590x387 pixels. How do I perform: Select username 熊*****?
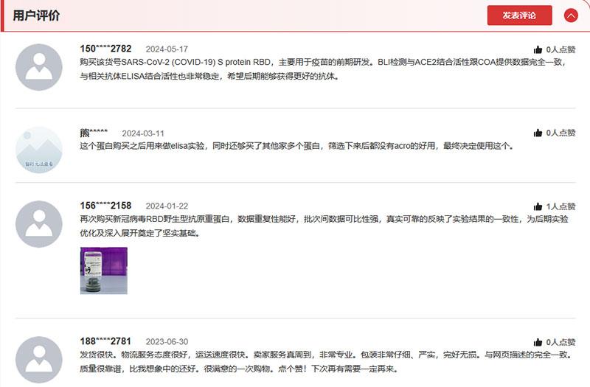[x=94, y=133]
